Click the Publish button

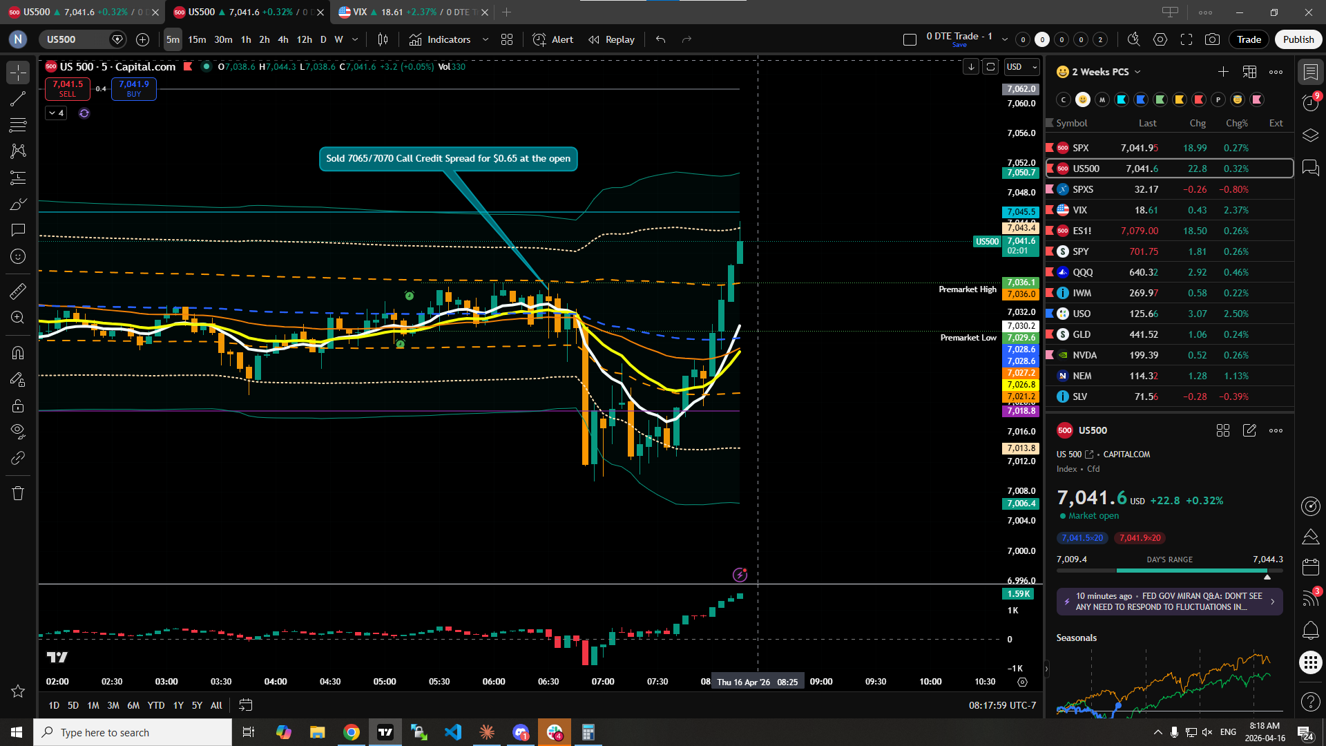(1298, 39)
